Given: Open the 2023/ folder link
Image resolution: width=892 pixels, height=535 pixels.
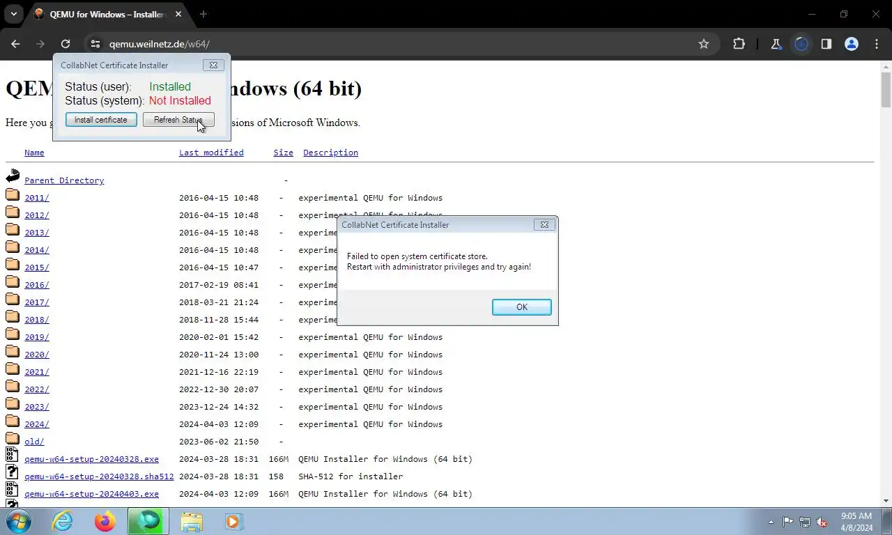Looking at the screenshot, I should coord(37,407).
